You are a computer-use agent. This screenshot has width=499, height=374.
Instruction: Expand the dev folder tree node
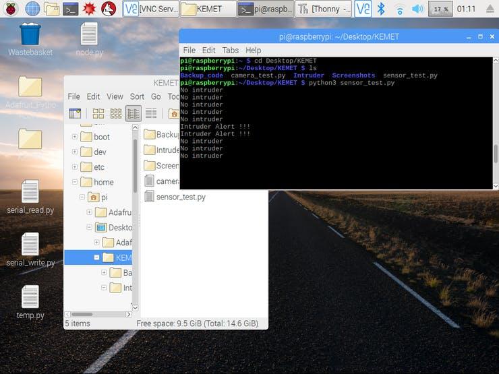click(74, 152)
